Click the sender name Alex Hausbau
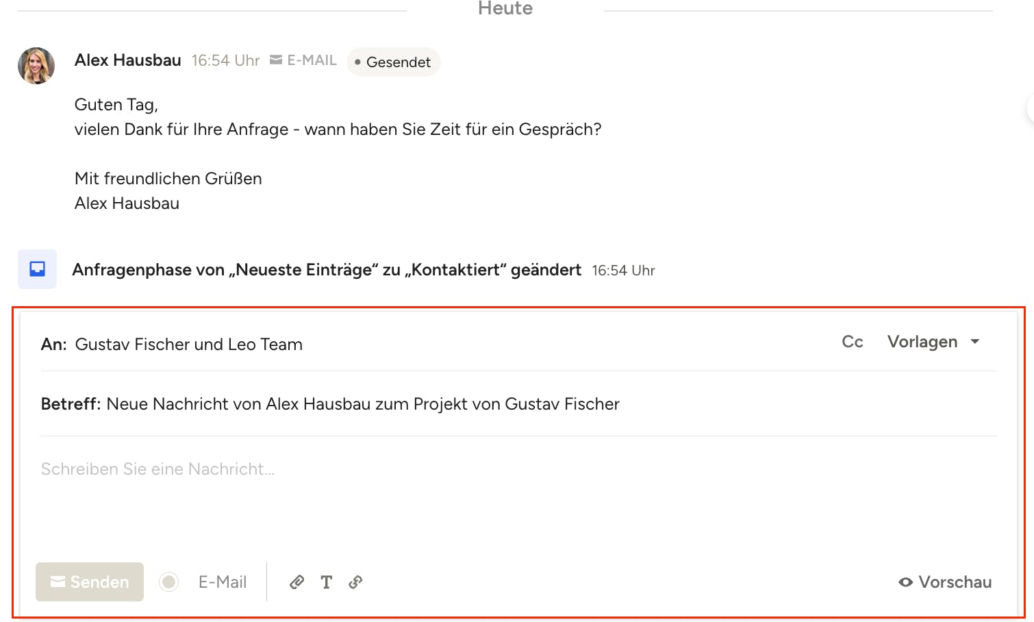The width and height of the screenshot is (1034, 622). point(128,60)
